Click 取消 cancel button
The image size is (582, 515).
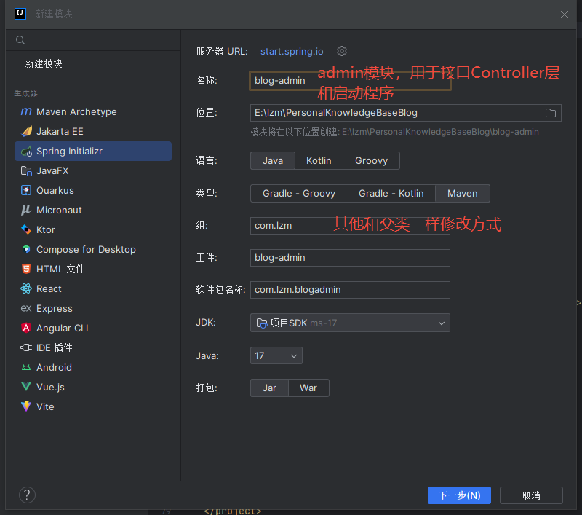531,495
